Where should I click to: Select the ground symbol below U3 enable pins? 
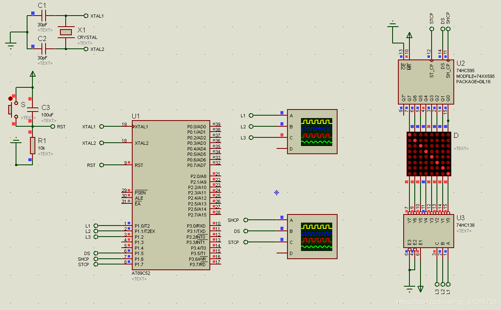coord(409,288)
